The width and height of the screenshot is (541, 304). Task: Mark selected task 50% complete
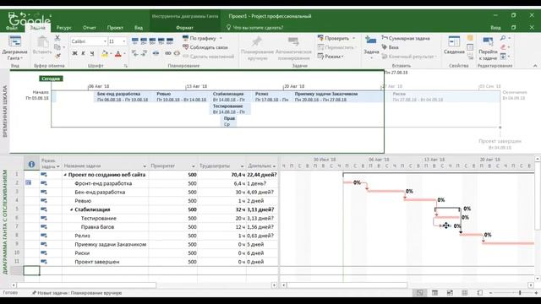coord(152,41)
